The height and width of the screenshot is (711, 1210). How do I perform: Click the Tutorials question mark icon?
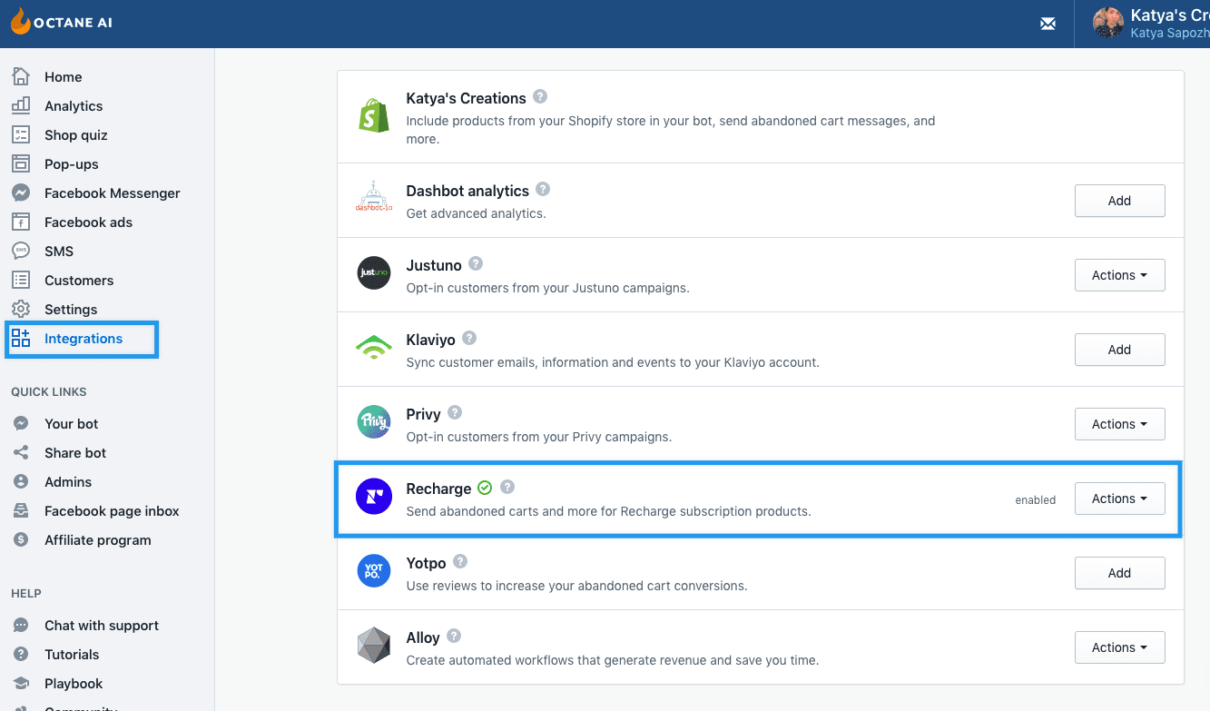pos(21,654)
